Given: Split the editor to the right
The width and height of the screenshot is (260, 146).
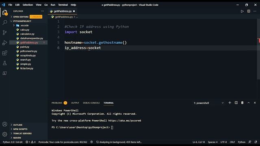Looking at the screenshot, I should [x=249, y=11].
